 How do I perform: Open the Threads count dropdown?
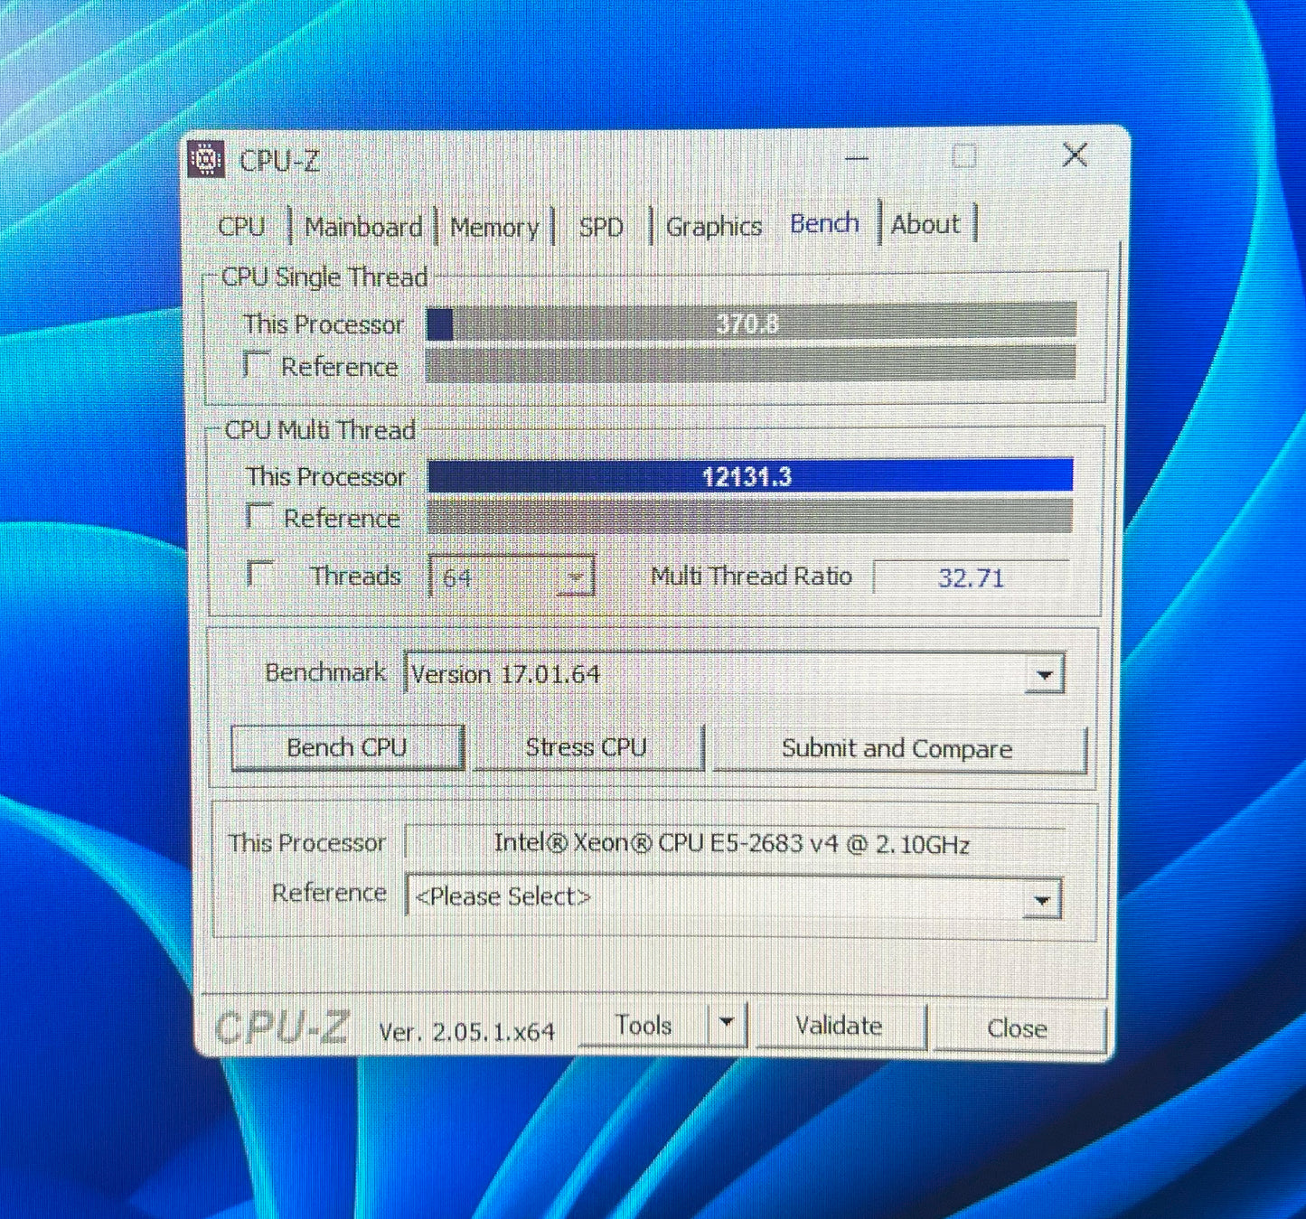(x=574, y=577)
